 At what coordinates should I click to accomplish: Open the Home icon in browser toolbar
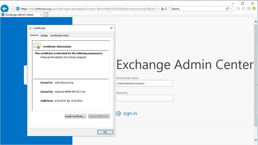pyautogui.click(x=238, y=9)
